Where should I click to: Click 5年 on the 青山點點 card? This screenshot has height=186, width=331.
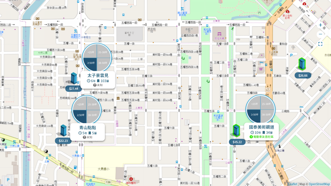coord(83,133)
